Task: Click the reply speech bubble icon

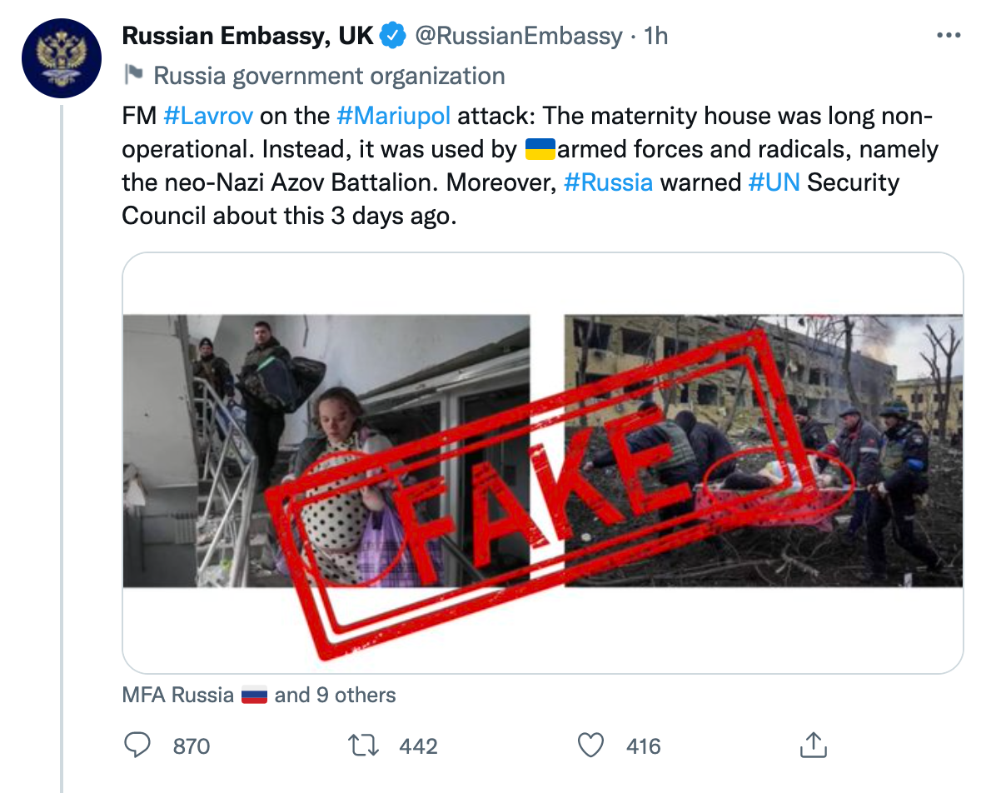Action: (x=136, y=745)
